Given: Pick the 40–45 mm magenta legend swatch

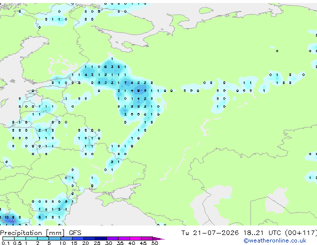Looking at the screenshot, I should point(135,238).
